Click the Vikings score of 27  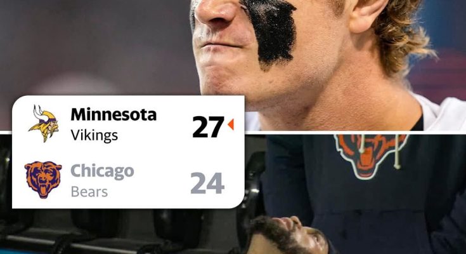point(208,126)
